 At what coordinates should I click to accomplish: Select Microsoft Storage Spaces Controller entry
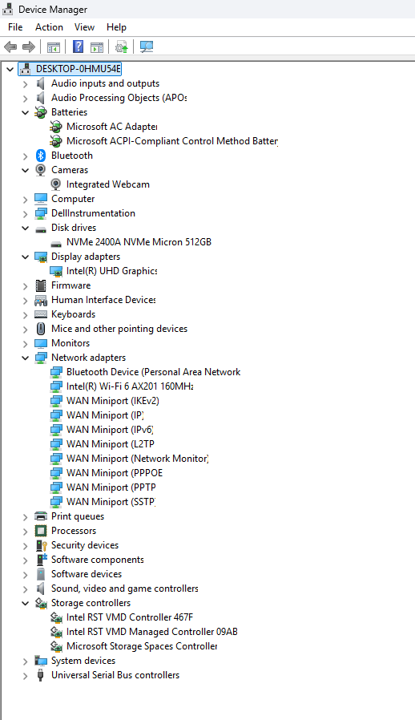coord(141,646)
